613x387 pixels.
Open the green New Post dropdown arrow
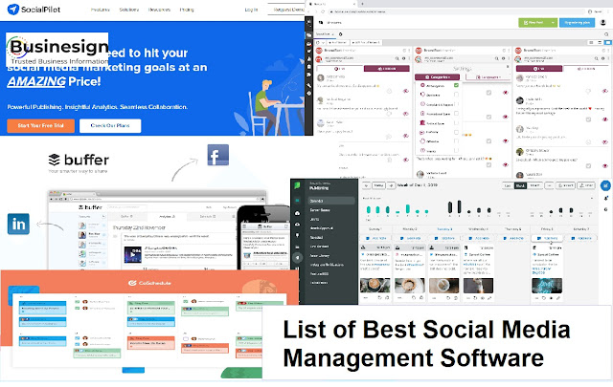point(553,23)
